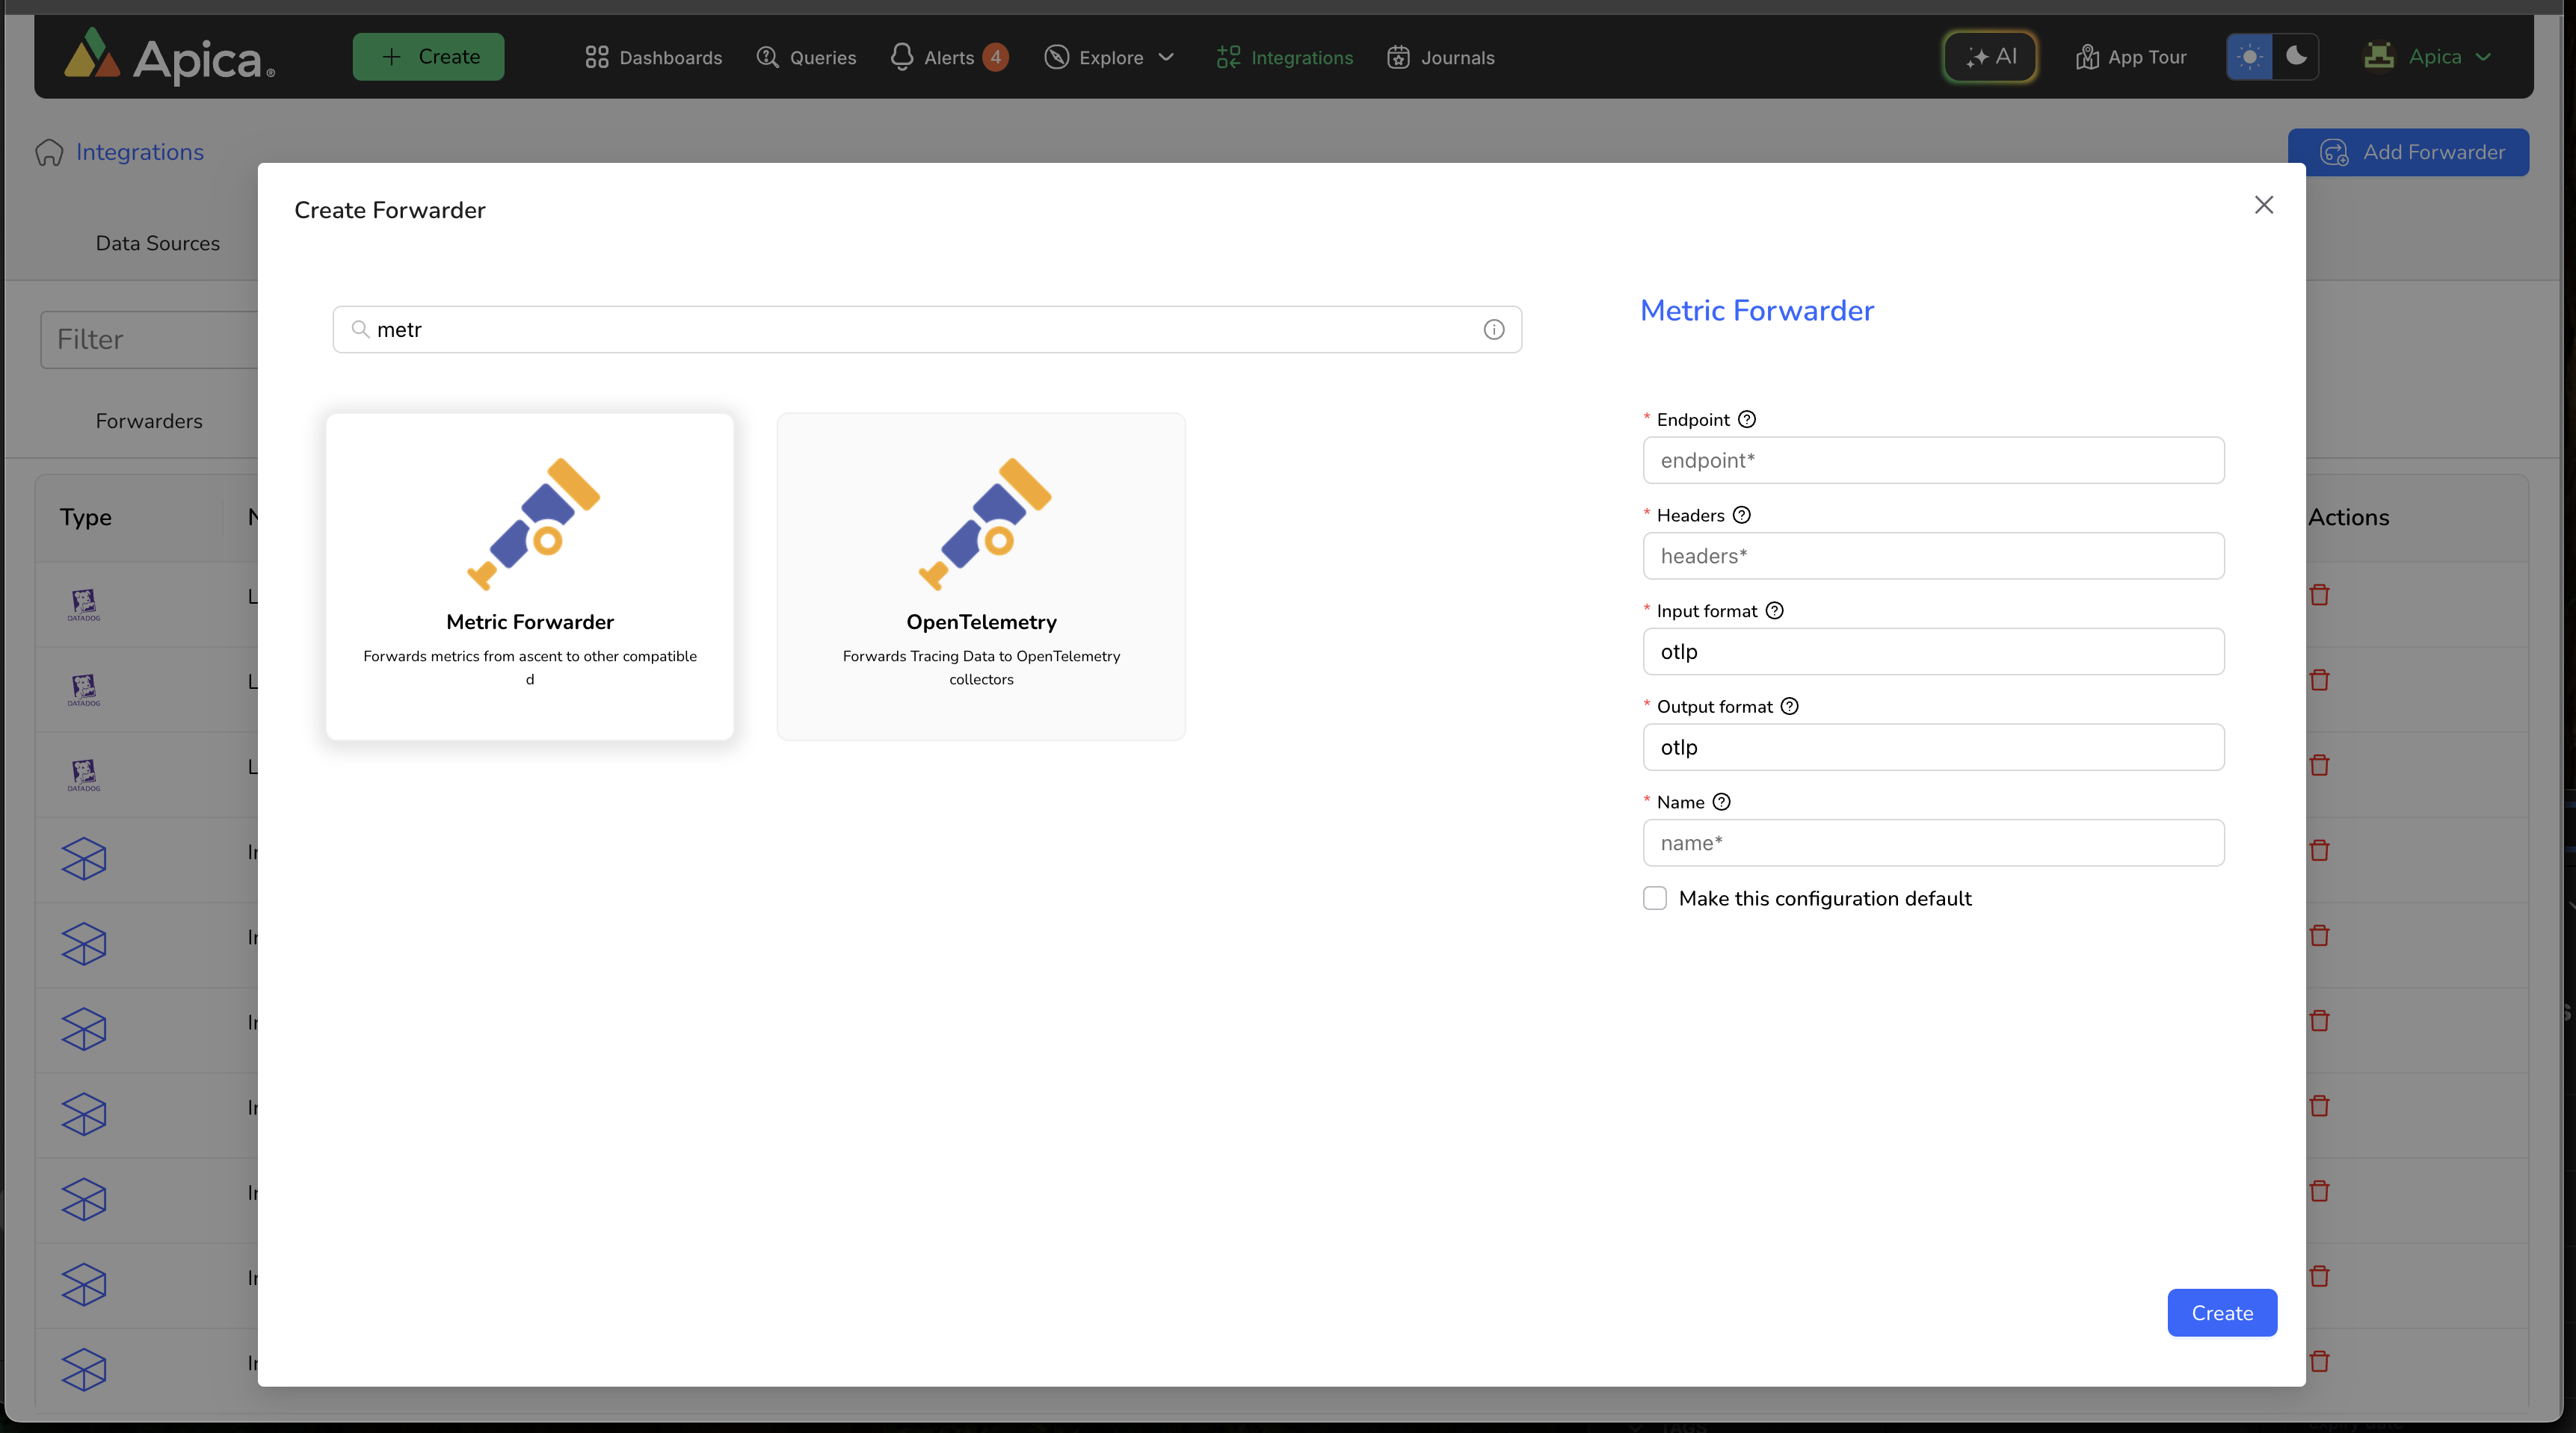Open the Input format otlp field

tap(1933, 651)
